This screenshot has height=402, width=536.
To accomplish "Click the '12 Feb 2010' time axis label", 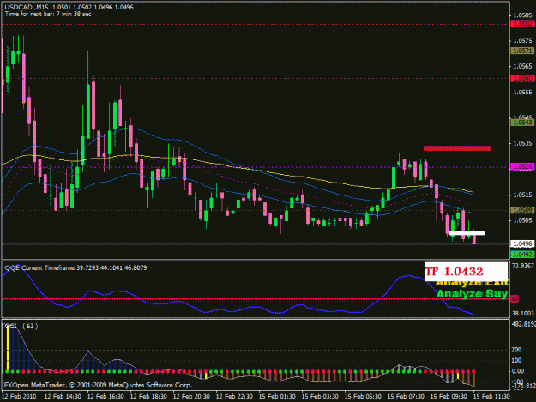I will [19, 397].
